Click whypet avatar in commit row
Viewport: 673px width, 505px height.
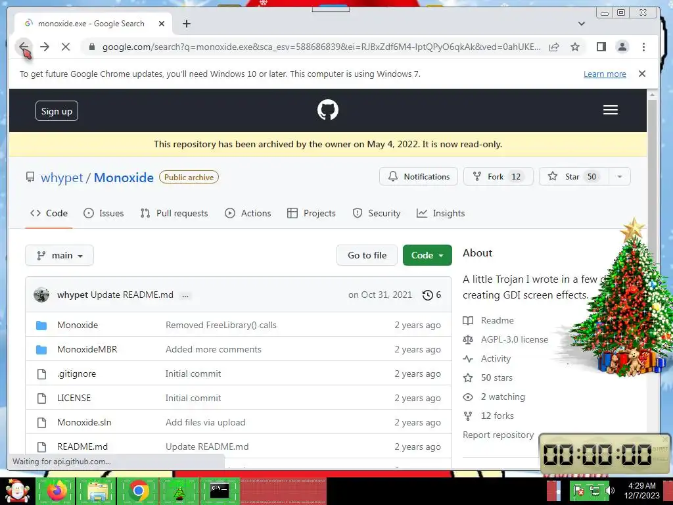(x=41, y=295)
